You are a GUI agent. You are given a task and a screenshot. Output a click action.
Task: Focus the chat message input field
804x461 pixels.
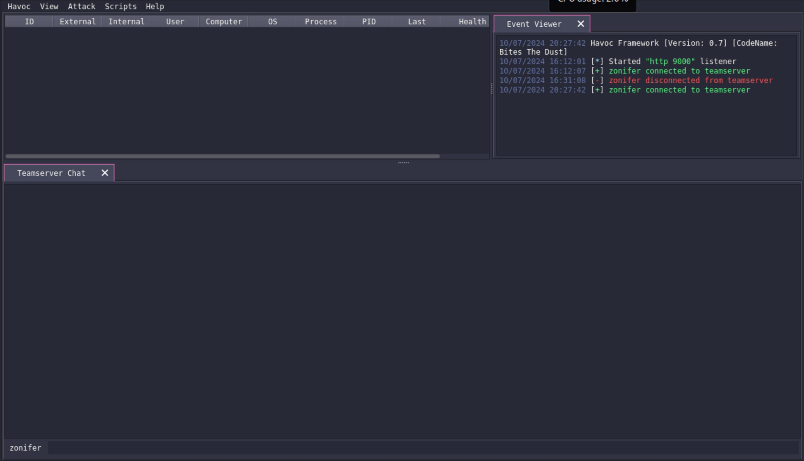tap(423, 448)
